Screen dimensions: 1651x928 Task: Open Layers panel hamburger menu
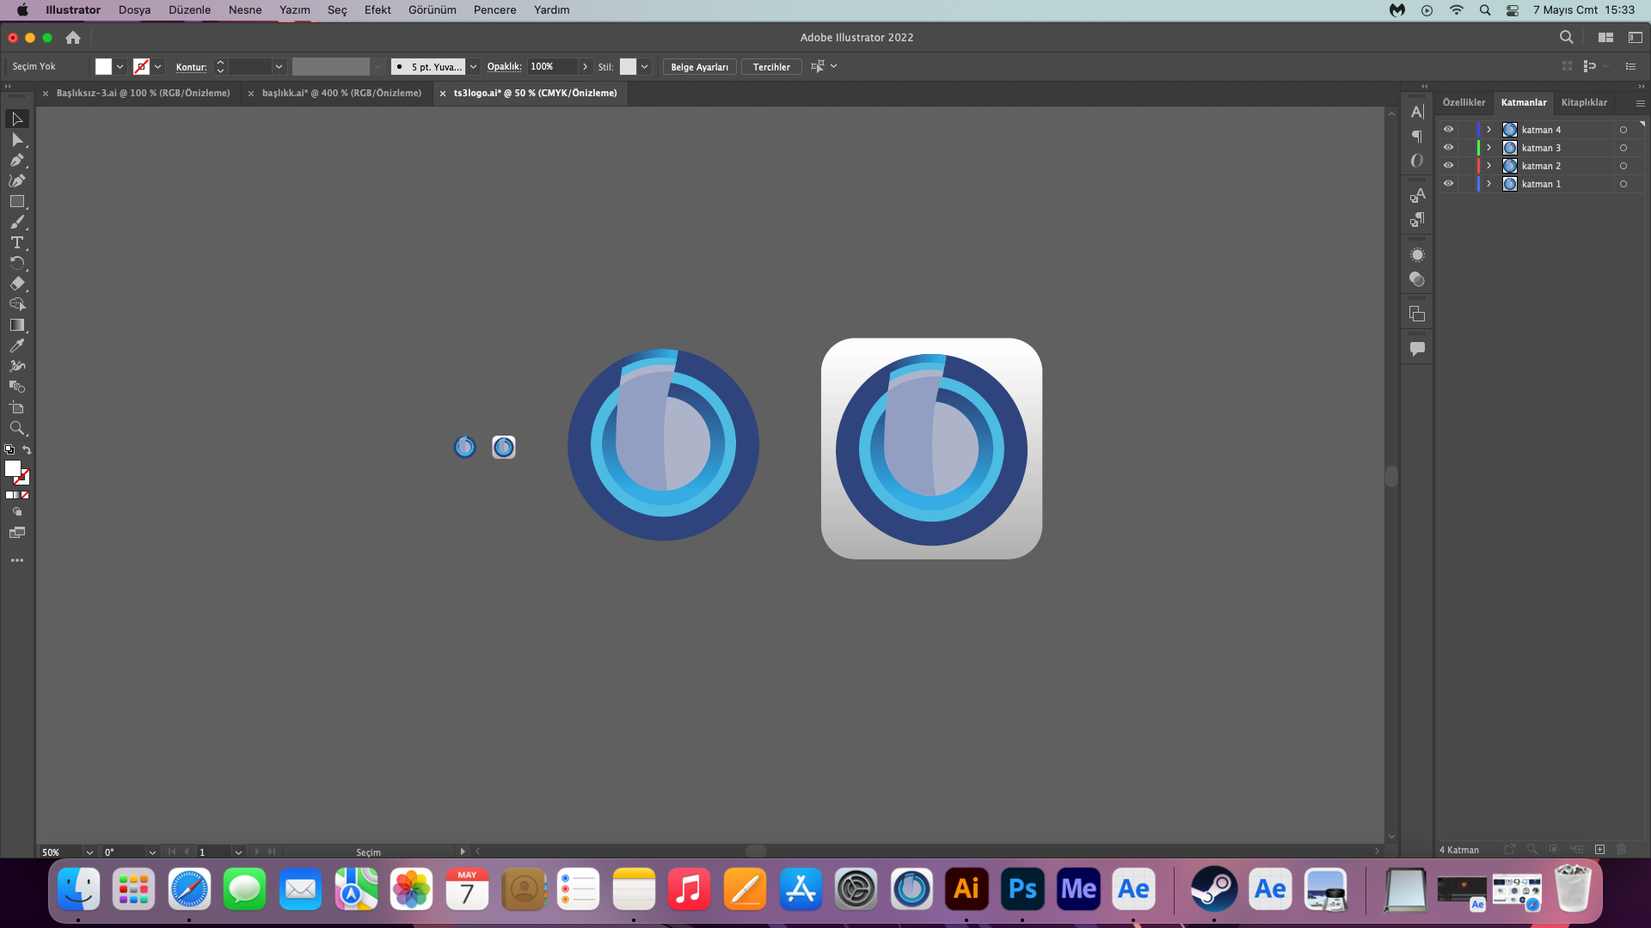coord(1640,103)
